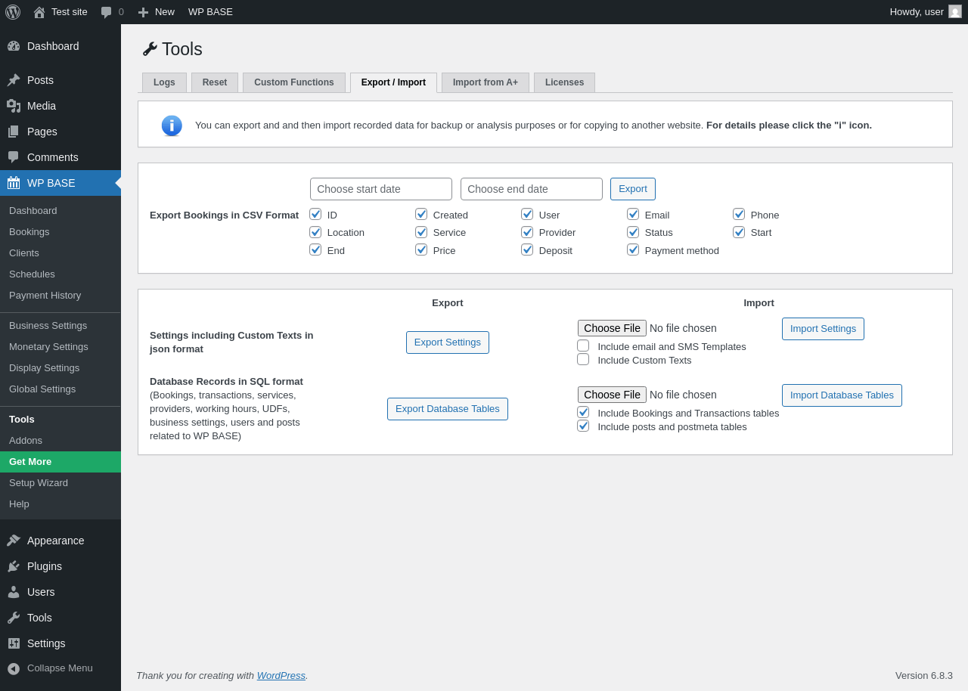The image size is (968, 691).
Task: Uncheck Include posts and postmeta tables
Action: [583, 426]
